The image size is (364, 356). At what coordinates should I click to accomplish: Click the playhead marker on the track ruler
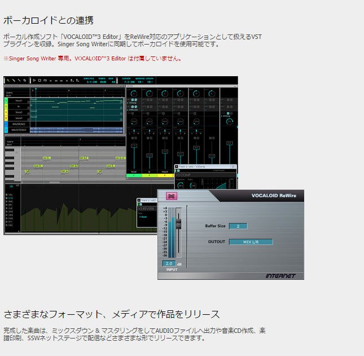(x=36, y=89)
